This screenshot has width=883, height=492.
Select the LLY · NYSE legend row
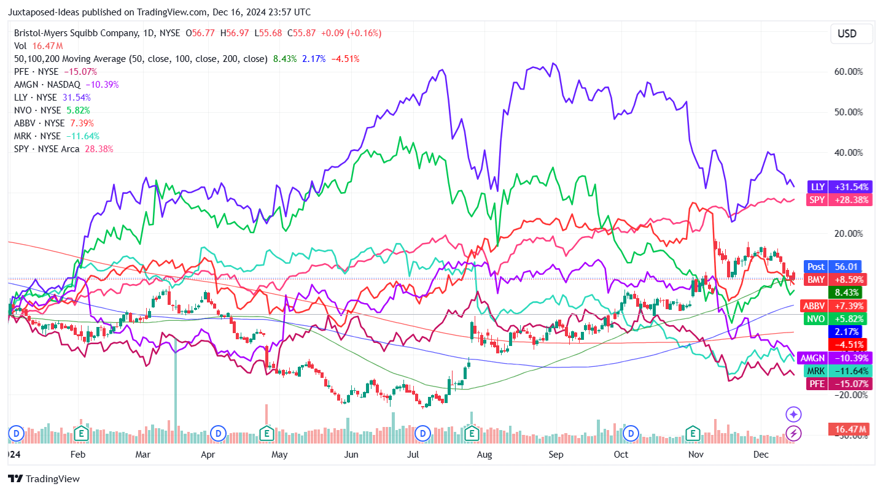(x=53, y=98)
